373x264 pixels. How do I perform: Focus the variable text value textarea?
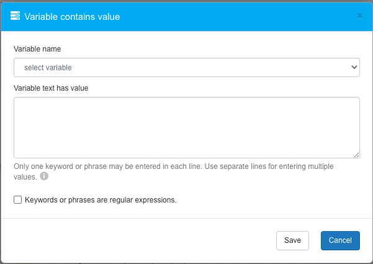coord(186,127)
